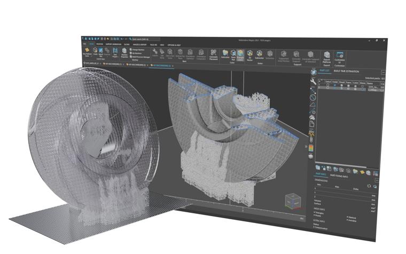Click the wrench icon in side toolbar
Screen dimensions: 406x254
313,81
